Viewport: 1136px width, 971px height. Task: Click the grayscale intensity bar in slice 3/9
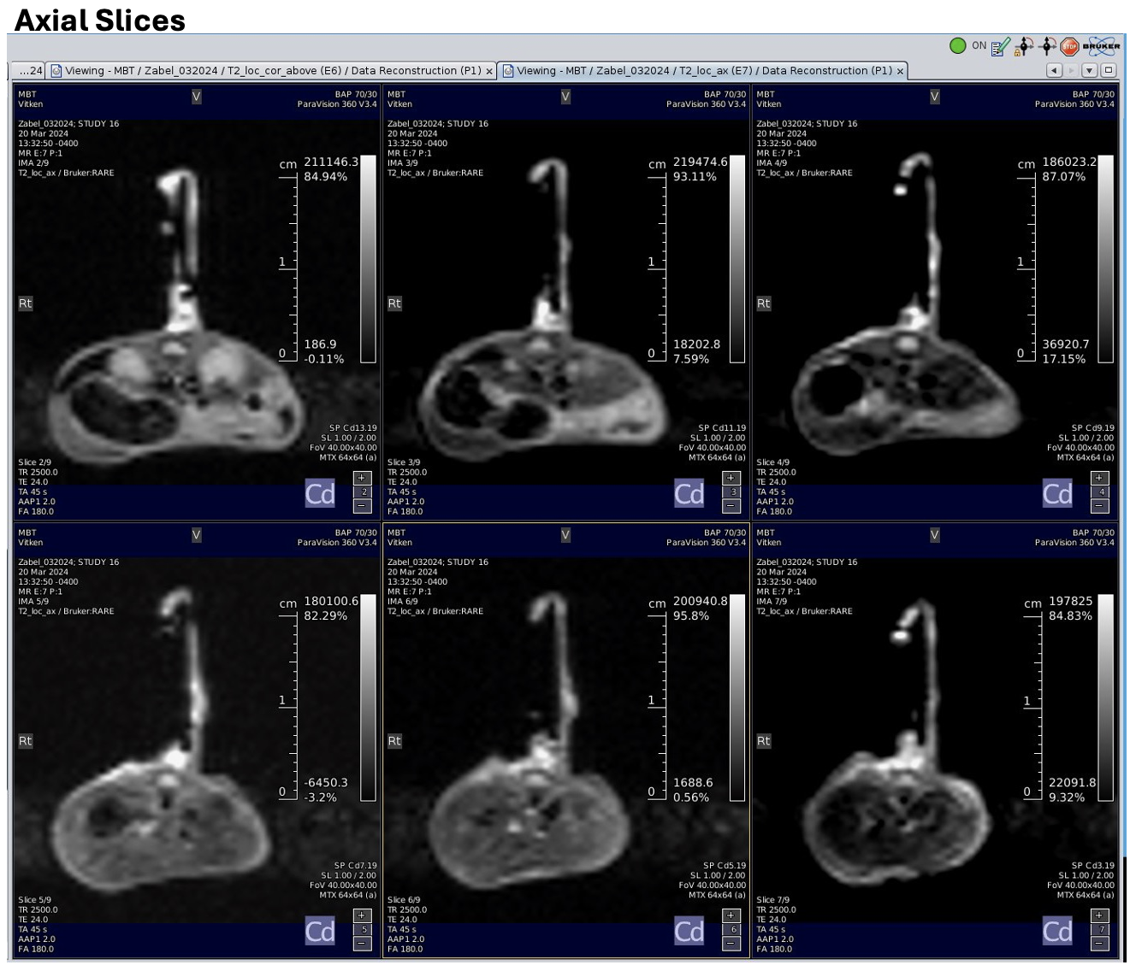point(737,260)
